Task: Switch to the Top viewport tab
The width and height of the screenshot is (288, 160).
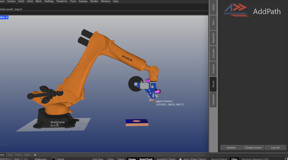Action: (10, 155)
